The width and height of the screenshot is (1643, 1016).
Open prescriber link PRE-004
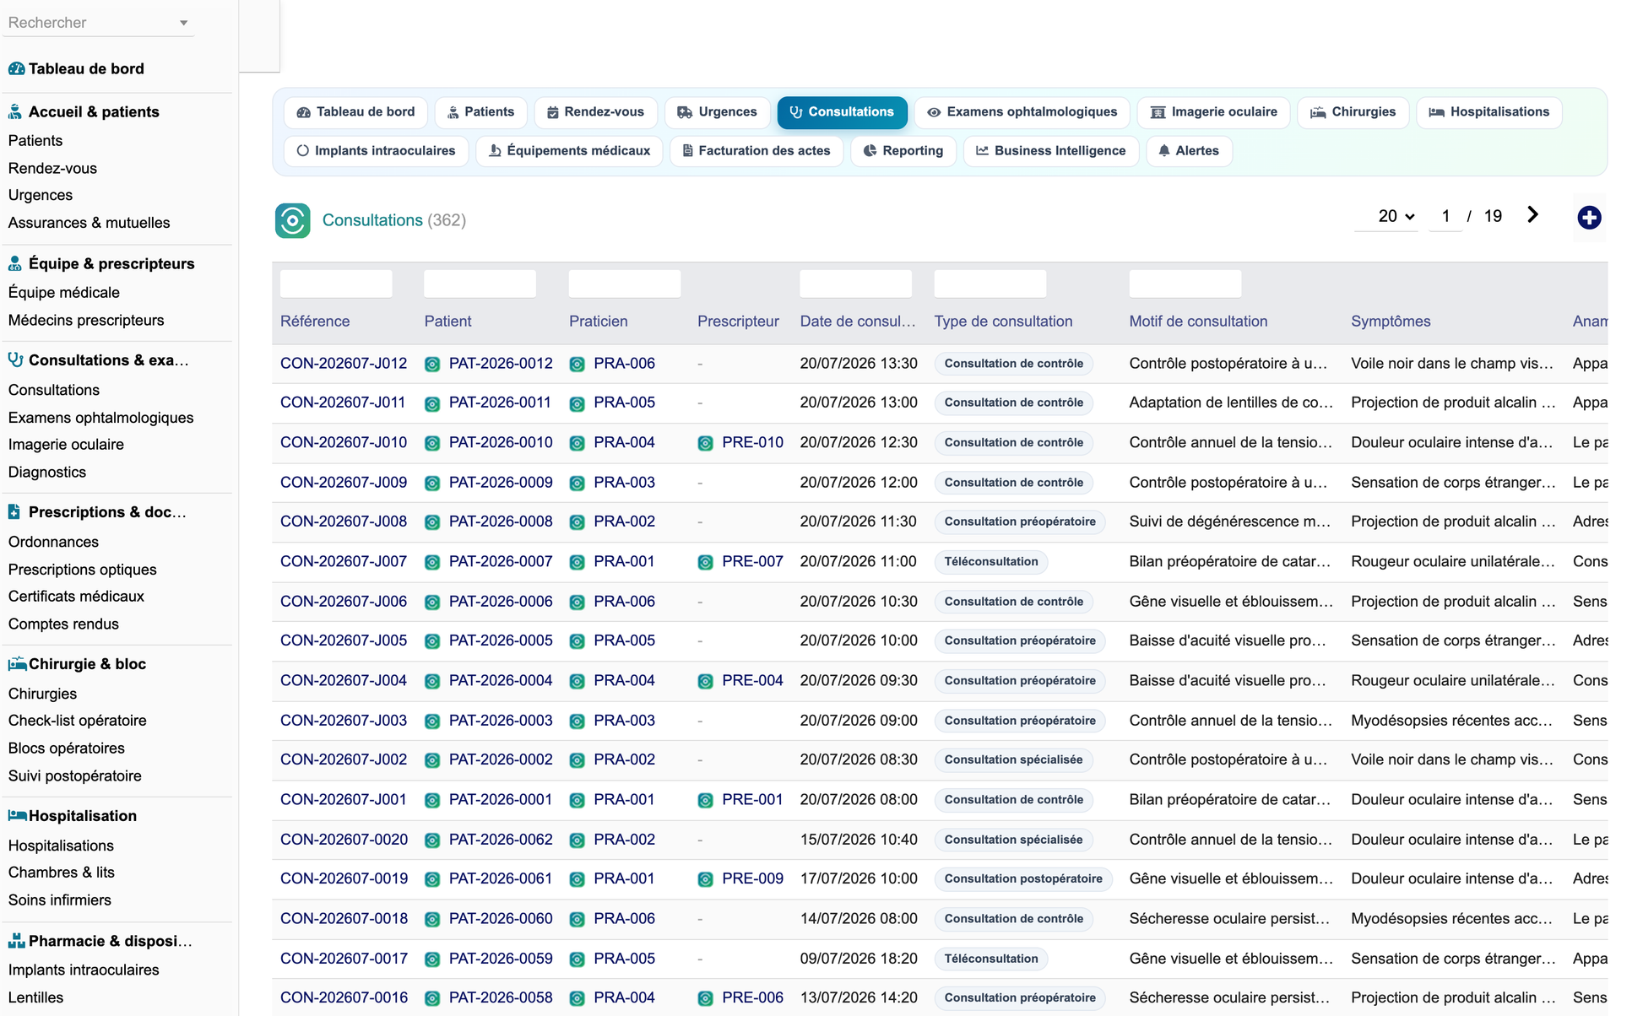[x=752, y=681]
